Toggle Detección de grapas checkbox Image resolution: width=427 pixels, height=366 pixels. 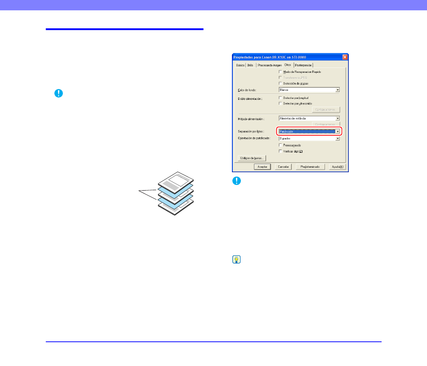pos(280,84)
